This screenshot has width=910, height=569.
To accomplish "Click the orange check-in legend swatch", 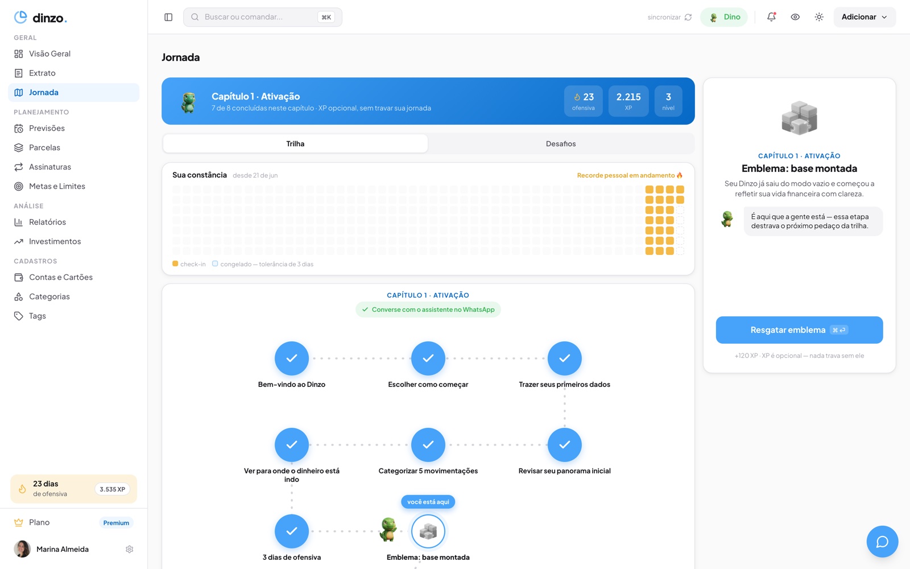I will 175,263.
